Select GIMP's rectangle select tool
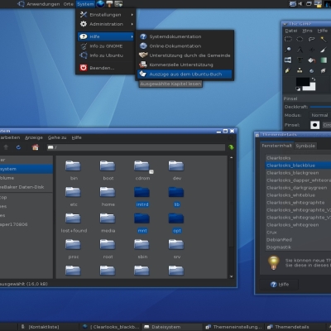 [x=288, y=39]
